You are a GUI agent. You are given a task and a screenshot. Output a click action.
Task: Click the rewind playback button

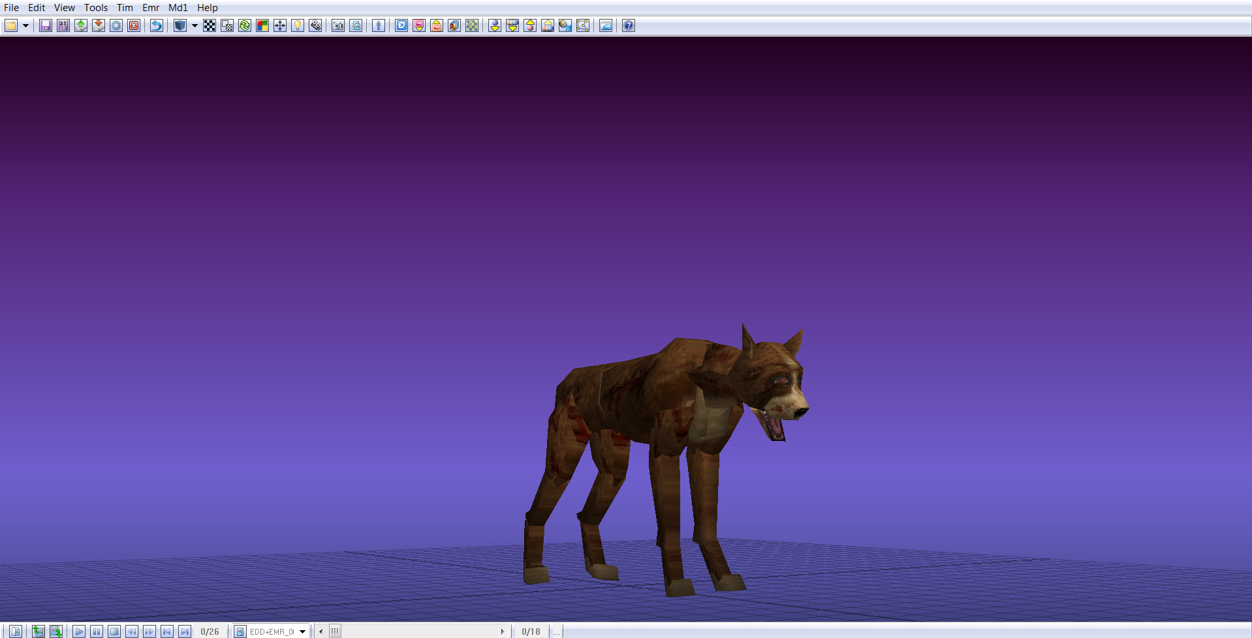coord(132,631)
